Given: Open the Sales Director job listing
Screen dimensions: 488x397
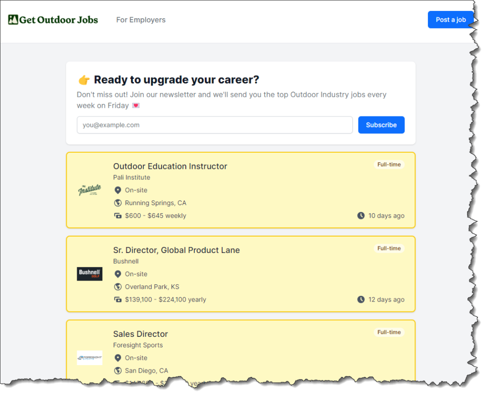Looking at the screenshot, I should point(141,334).
